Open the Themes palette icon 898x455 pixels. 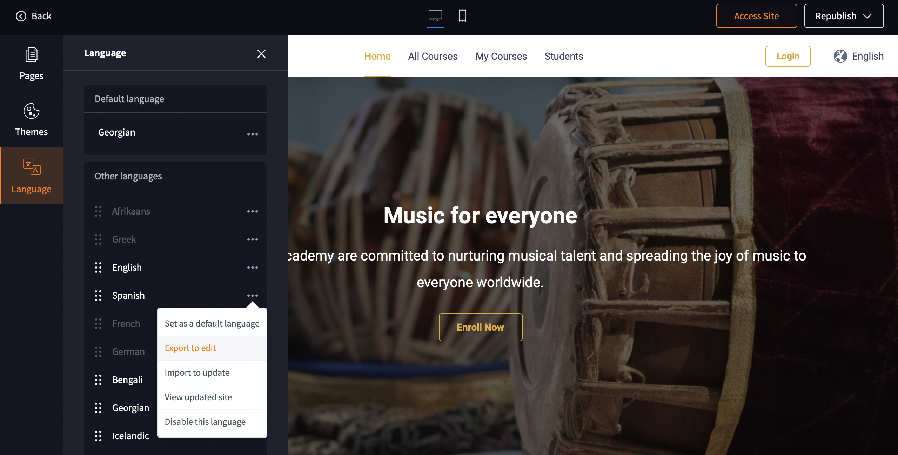click(32, 111)
